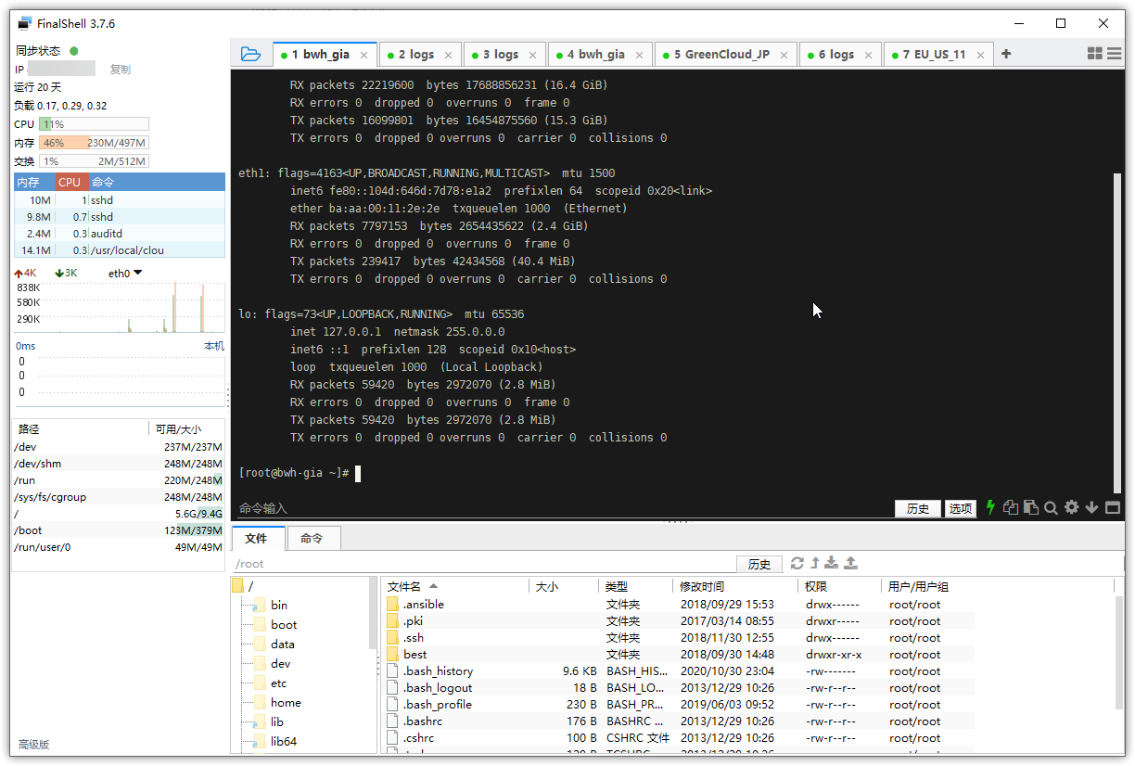Click the download icon in the file panel

(x=831, y=563)
